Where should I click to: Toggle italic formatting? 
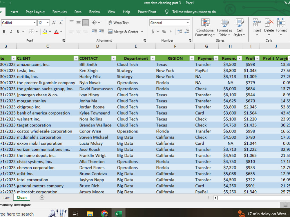pos(11,32)
